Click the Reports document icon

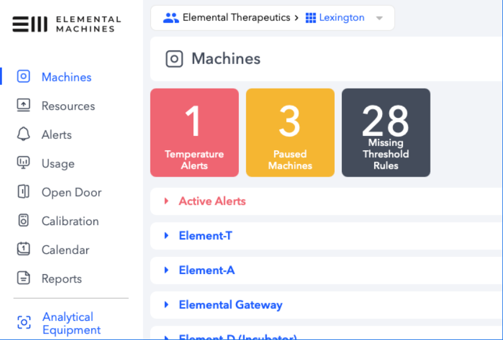(x=23, y=278)
